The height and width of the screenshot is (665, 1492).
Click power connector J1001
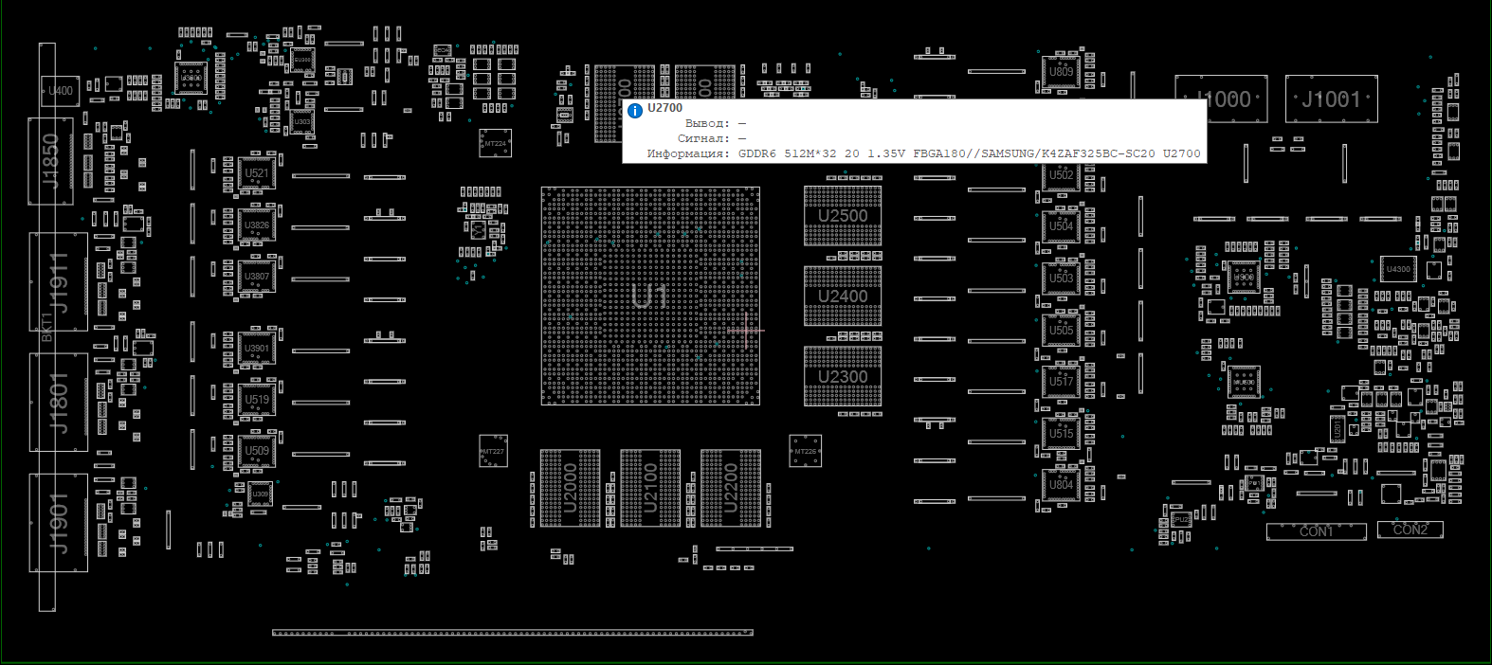(x=1331, y=99)
